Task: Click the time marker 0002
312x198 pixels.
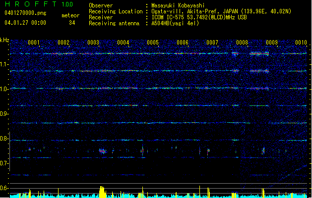Action: tap(63, 43)
